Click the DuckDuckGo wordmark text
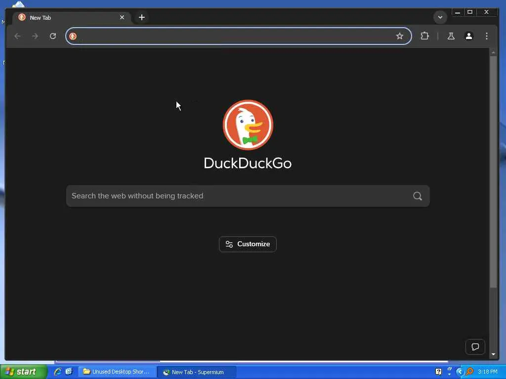This screenshot has width=506, height=379. (248, 163)
